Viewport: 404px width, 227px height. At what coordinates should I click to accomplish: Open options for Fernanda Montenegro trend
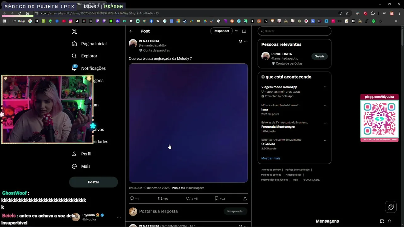click(326, 123)
